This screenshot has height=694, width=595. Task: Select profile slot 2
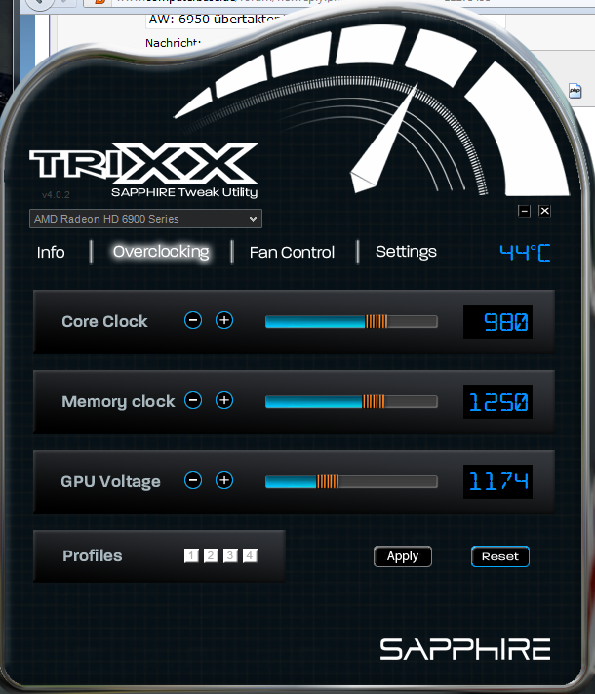point(211,555)
